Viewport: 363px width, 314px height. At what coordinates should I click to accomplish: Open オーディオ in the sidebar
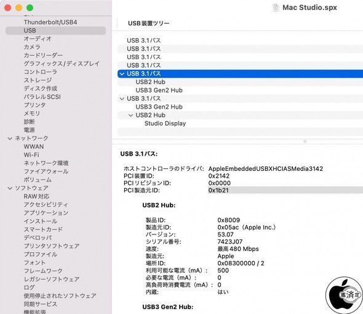(x=38, y=39)
